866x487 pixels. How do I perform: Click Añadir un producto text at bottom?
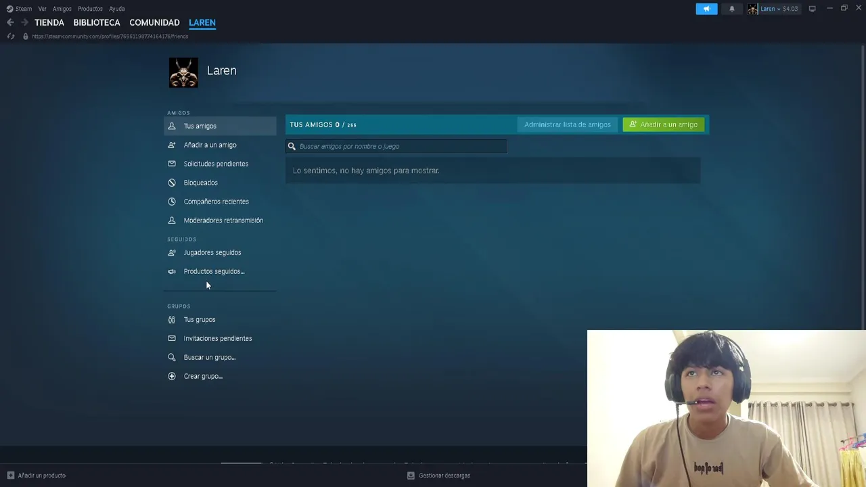(x=42, y=476)
